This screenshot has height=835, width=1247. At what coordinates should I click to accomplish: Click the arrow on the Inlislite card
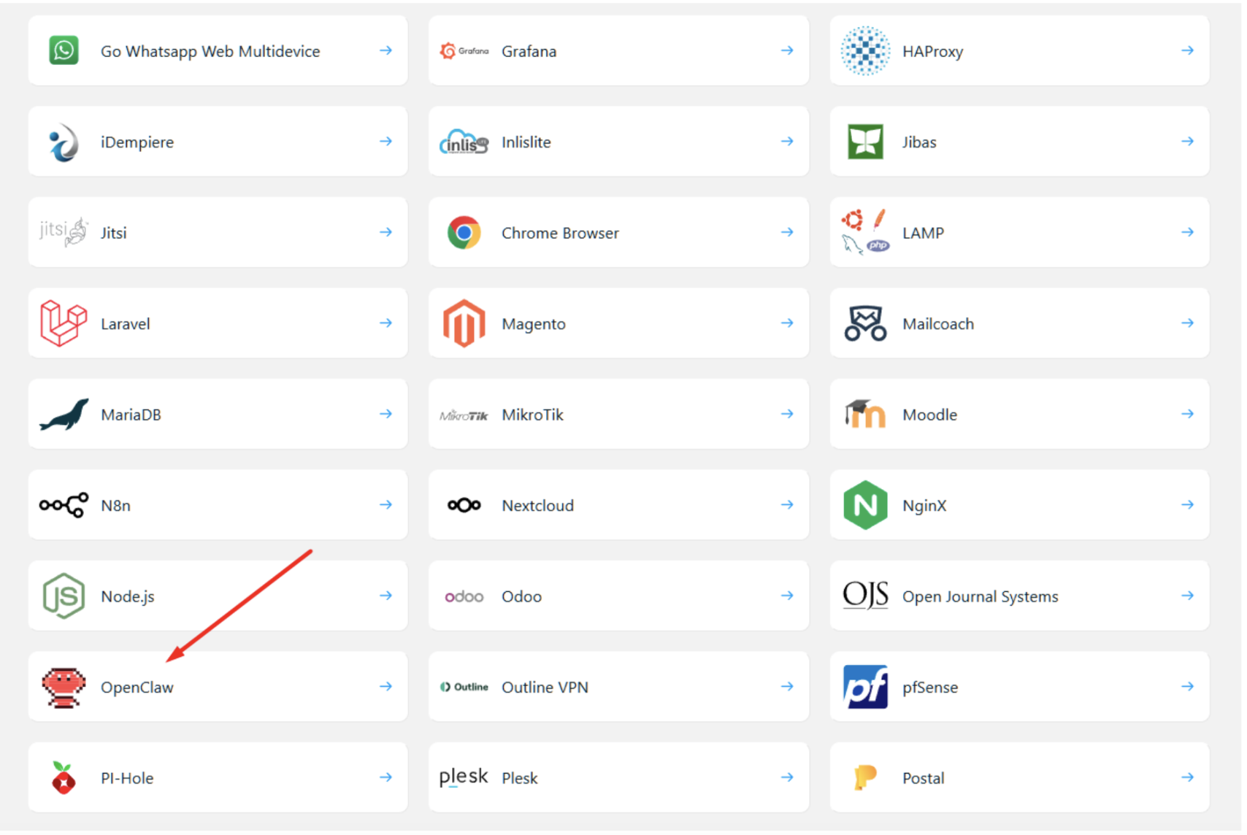tap(786, 141)
